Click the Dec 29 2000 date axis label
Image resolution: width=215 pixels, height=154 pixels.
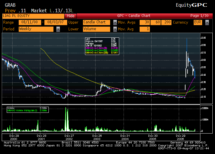coord(14,137)
